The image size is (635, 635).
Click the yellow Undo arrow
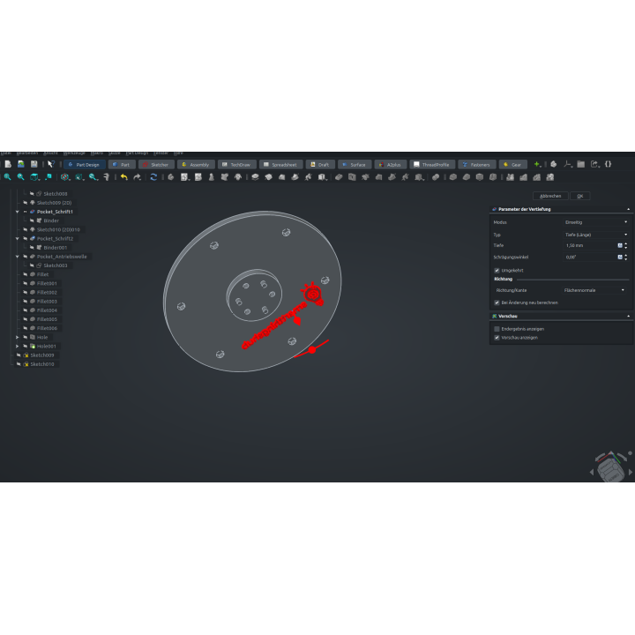pyautogui.click(x=124, y=177)
